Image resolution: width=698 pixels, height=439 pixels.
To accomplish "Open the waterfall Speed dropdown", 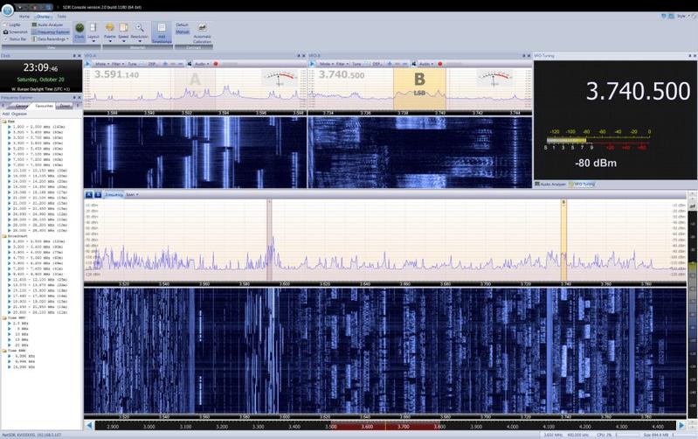I will tap(123, 32).
